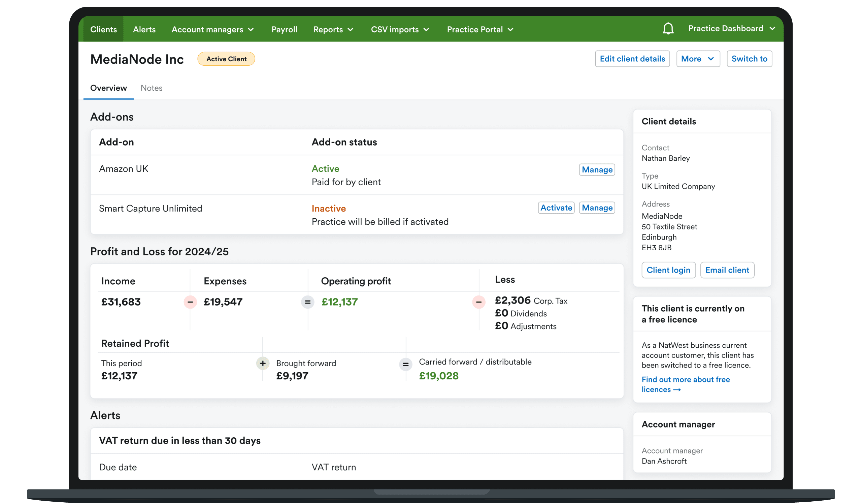
Task: Click the Email client button
Action: click(727, 270)
